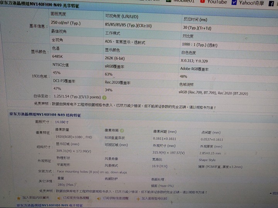Select shape value 平面矩形
Image resolution: width=278 pixels, height=208 pixels.
(63, 165)
